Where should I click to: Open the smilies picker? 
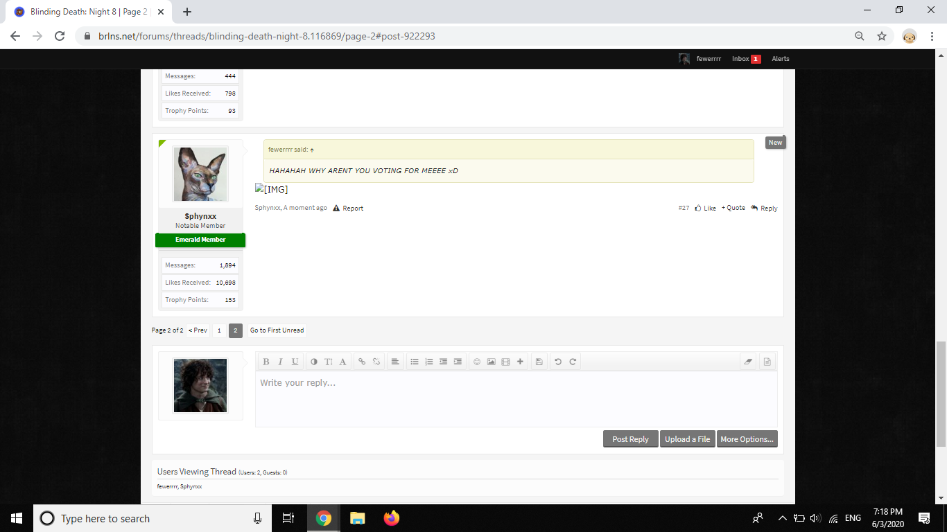pyautogui.click(x=477, y=362)
